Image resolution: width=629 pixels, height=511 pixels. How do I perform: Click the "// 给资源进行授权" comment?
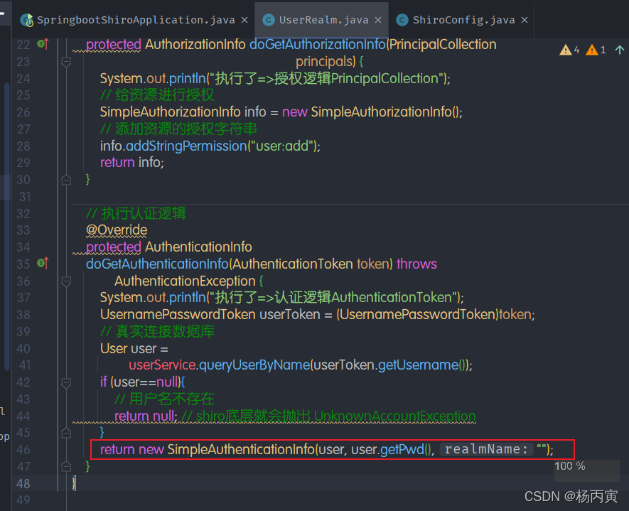pyautogui.click(x=157, y=95)
